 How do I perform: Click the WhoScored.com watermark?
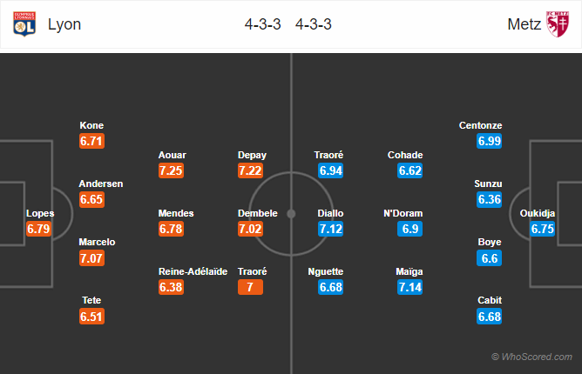(x=531, y=357)
